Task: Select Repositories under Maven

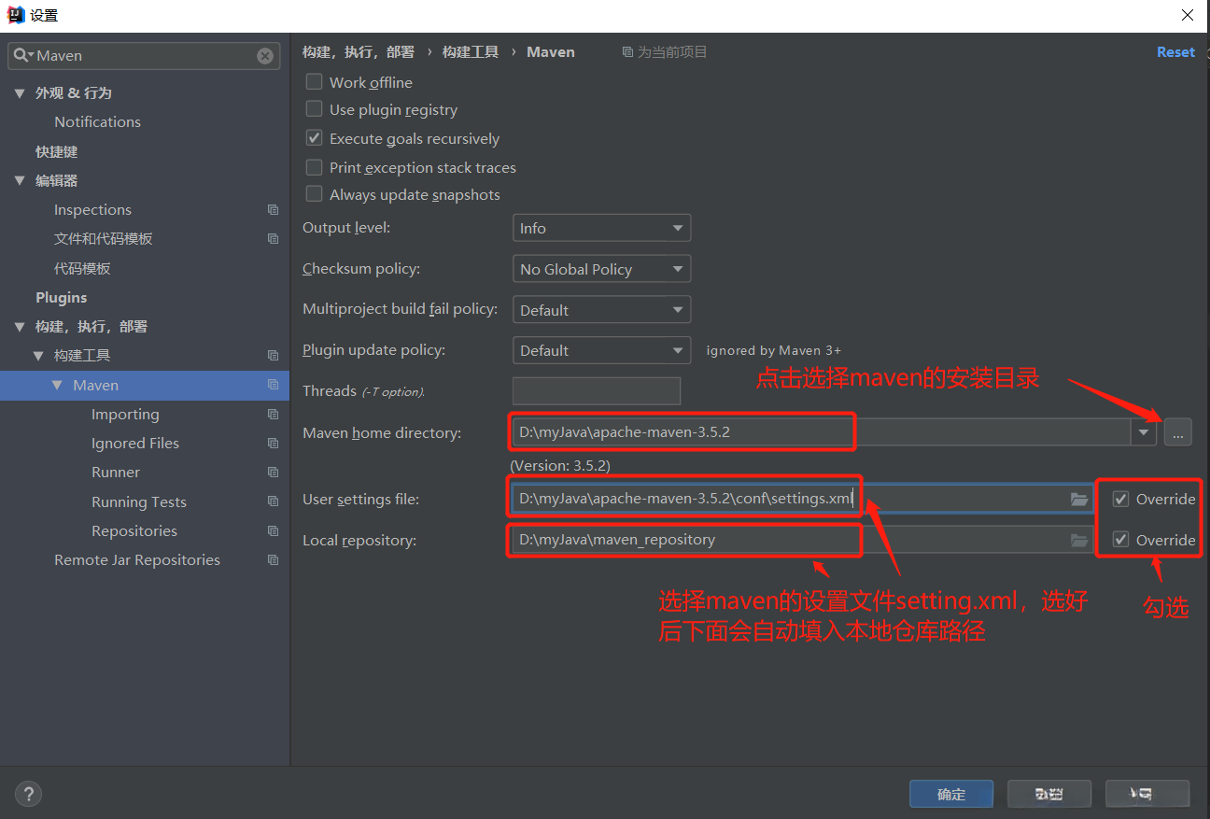Action: click(x=134, y=531)
